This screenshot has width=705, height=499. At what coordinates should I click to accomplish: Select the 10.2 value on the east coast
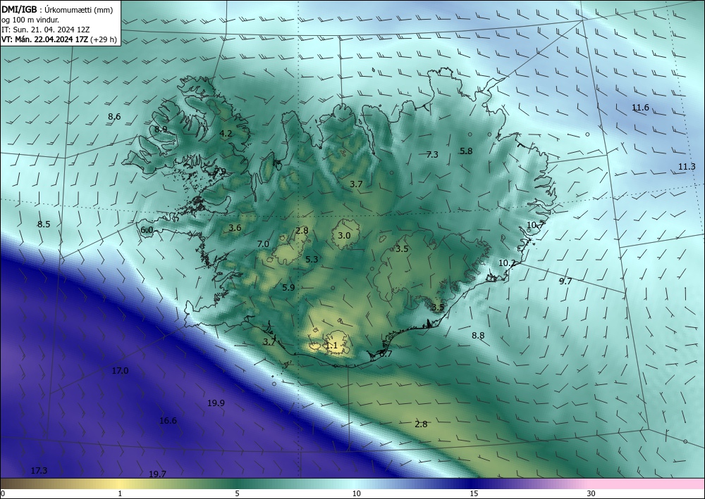(507, 263)
